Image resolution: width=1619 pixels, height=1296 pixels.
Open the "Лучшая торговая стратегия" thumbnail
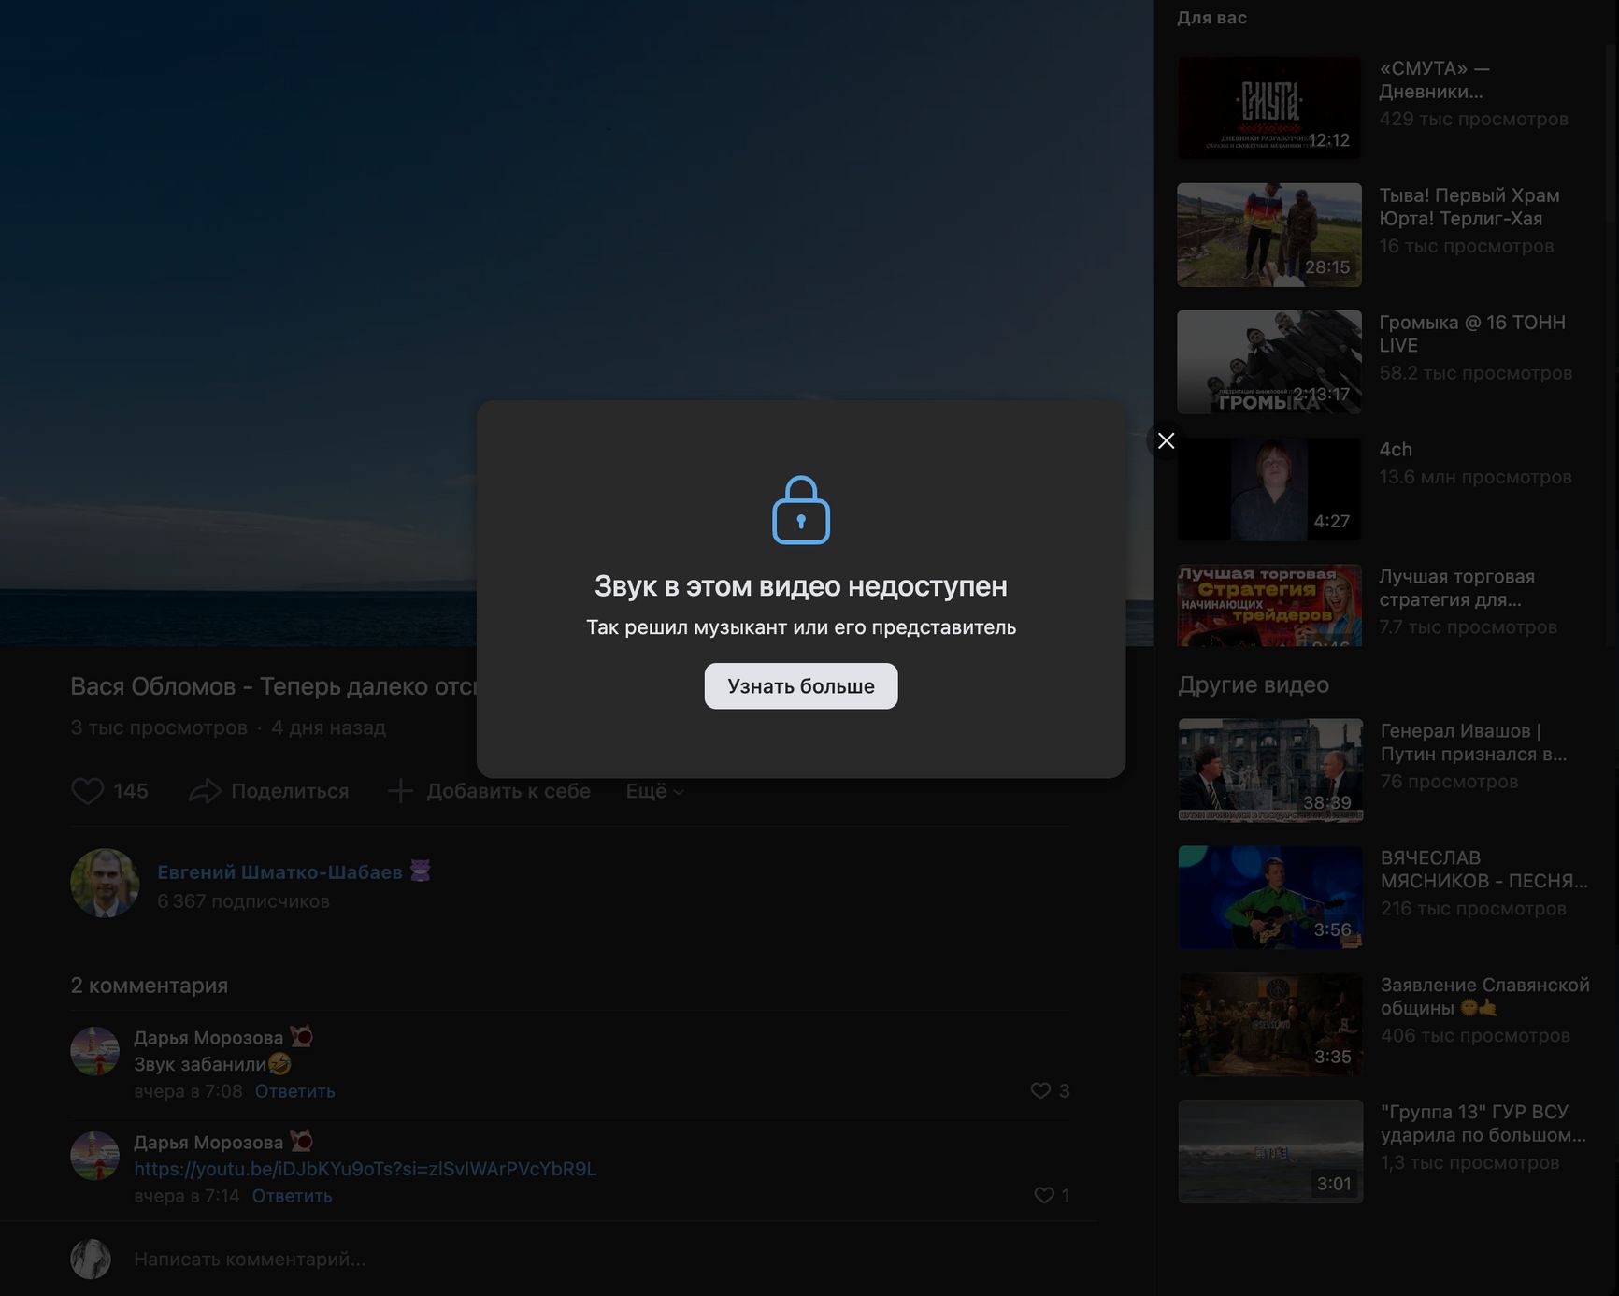coord(1268,605)
